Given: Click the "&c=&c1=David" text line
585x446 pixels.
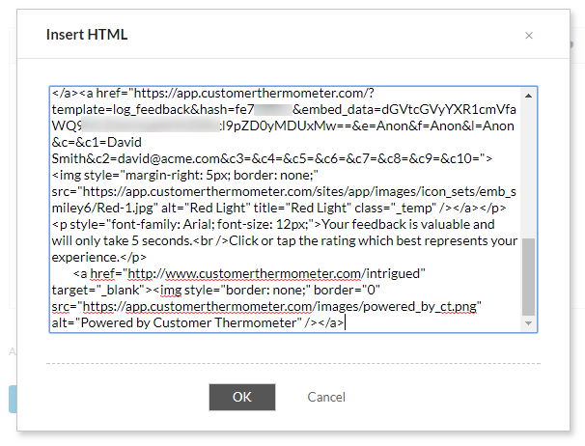Looking at the screenshot, I should pyautogui.click(x=97, y=142).
